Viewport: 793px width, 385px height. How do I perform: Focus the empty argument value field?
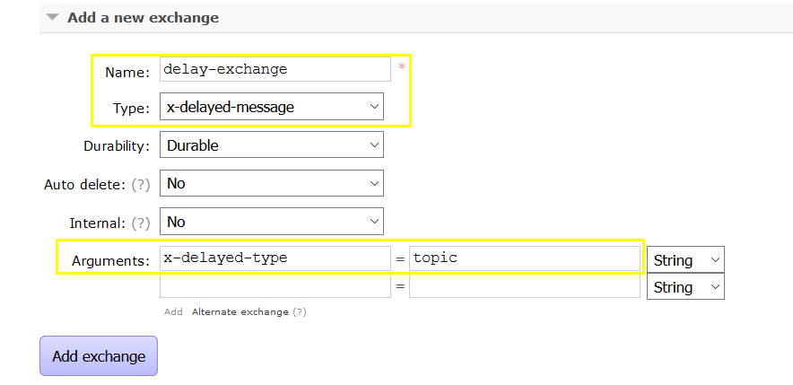[524, 286]
